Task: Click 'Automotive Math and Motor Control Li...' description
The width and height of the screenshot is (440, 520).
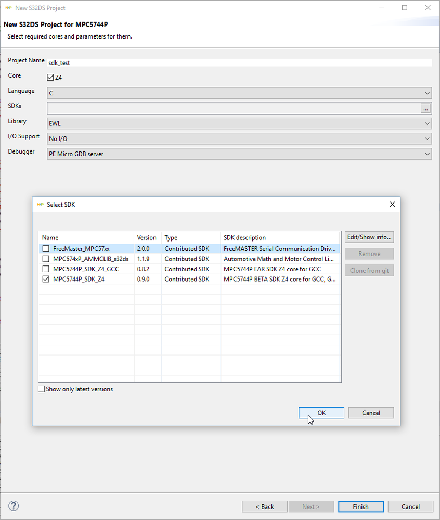Action: tap(279, 259)
